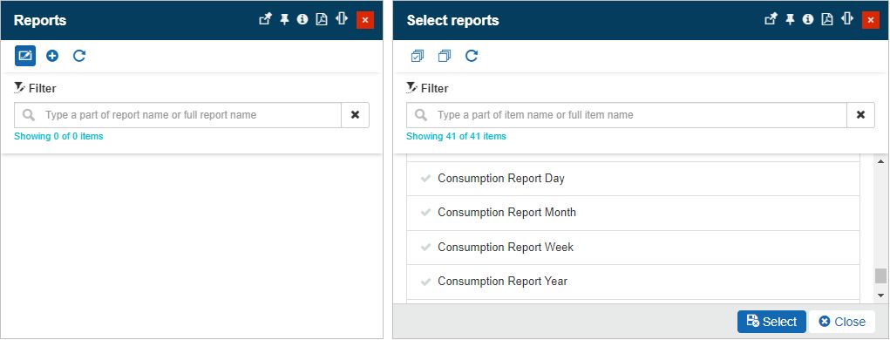Focus the report name filter field
This screenshot has height=340, width=890.
(178, 115)
